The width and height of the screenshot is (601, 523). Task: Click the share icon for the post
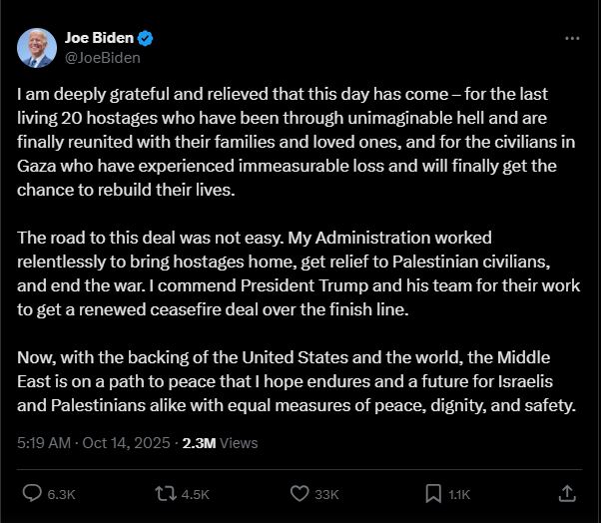pyautogui.click(x=566, y=493)
